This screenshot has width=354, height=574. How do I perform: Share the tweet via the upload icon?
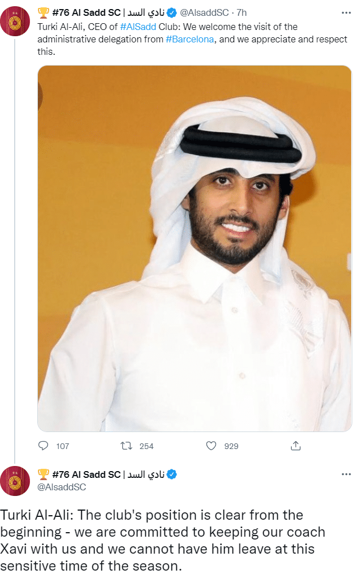coord(295,446)
